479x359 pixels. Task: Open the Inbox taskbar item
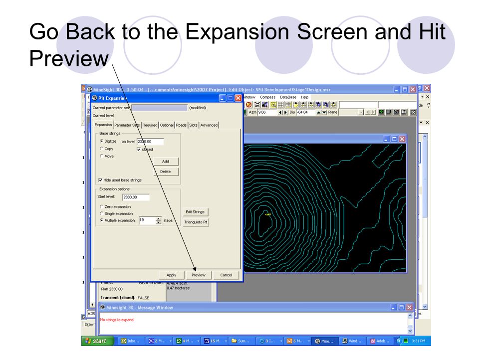pyautogui.click(x=130, y=341)
